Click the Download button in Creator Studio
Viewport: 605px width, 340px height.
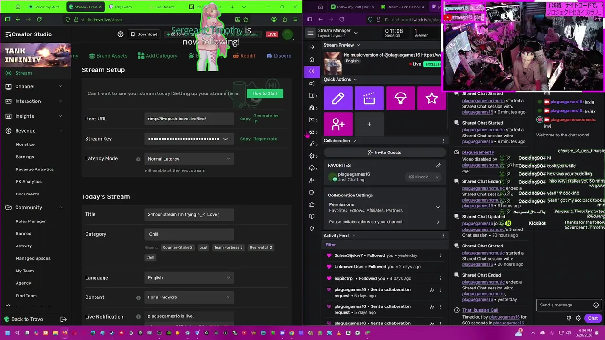(x=144, y=34)
